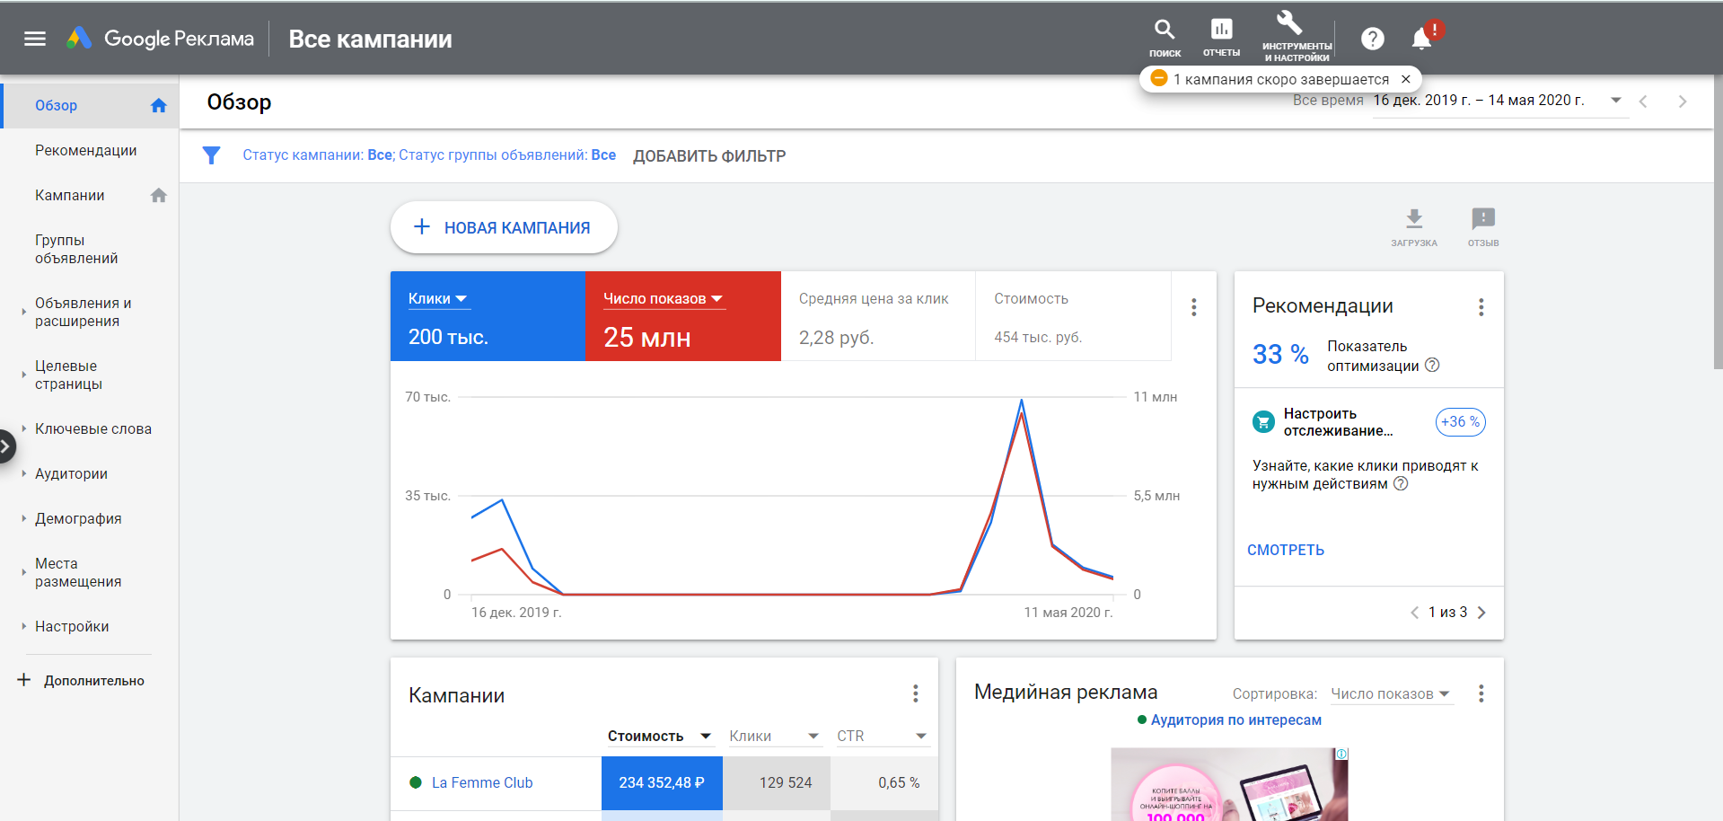The height and width of the screenshot is (821, 1723).
Task: Select Рекомендации in the left sidebar
Action: pyautogui.click(x=86, y=150)
